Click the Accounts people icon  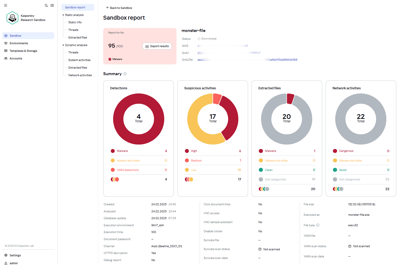point(6,58)
